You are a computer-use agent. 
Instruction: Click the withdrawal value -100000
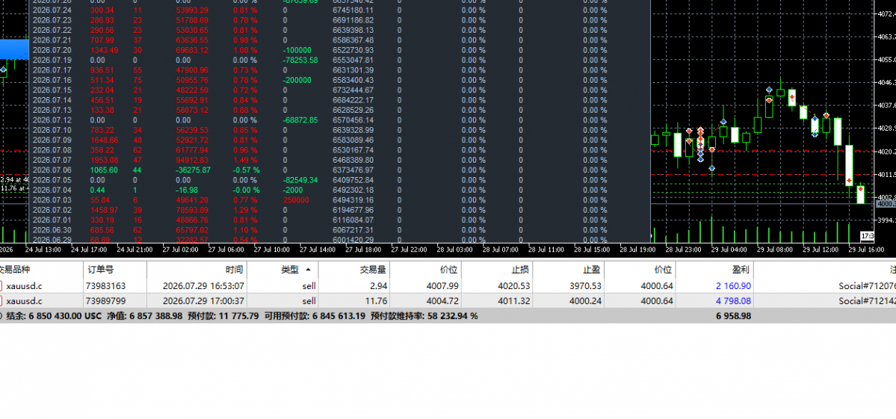coord(297,50)
